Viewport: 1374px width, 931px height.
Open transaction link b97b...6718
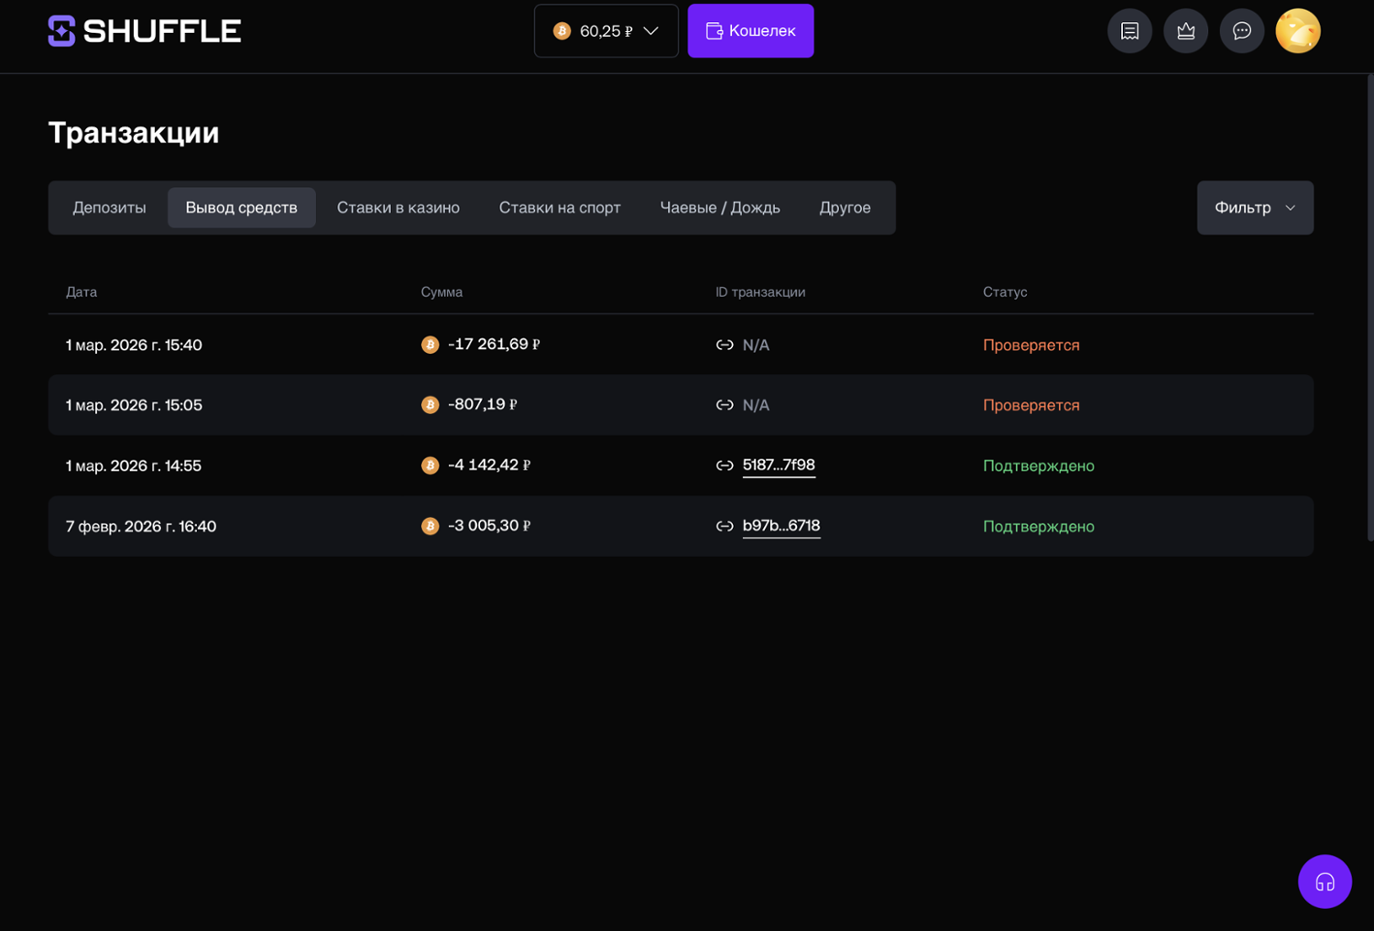tap(781, 526)
